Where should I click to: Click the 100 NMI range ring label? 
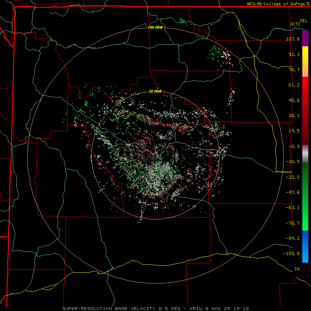(x=155, y=27)
